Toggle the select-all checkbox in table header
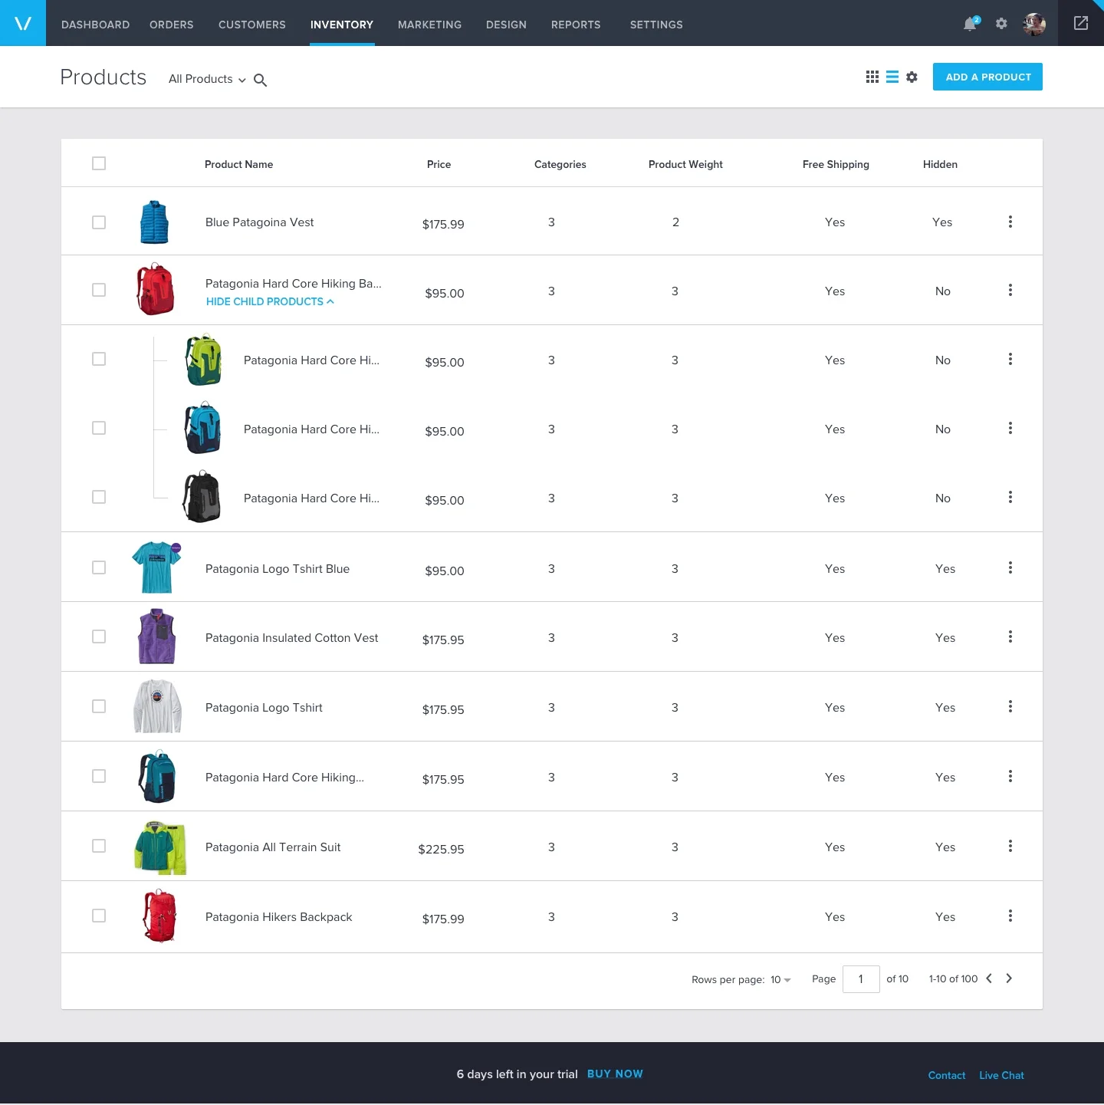Viewport: 1104px width, 1105px height. click(99, 163)
